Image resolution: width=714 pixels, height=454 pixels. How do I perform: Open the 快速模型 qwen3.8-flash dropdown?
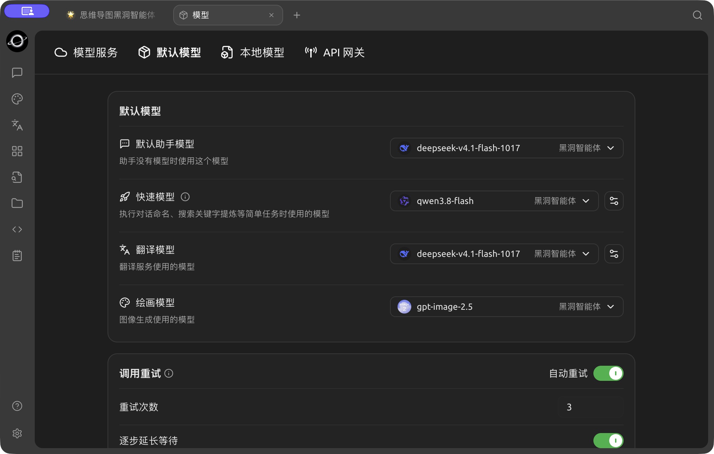point(494,201)
